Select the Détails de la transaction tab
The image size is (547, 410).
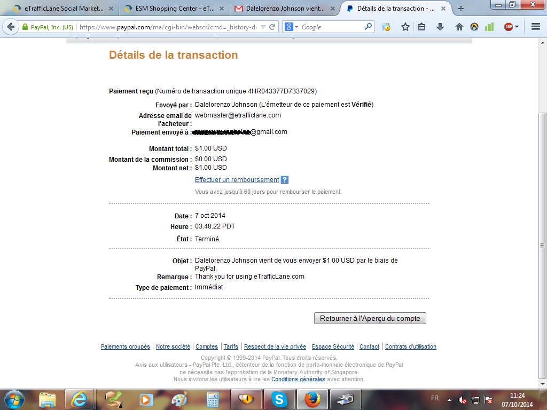point(396,9)
